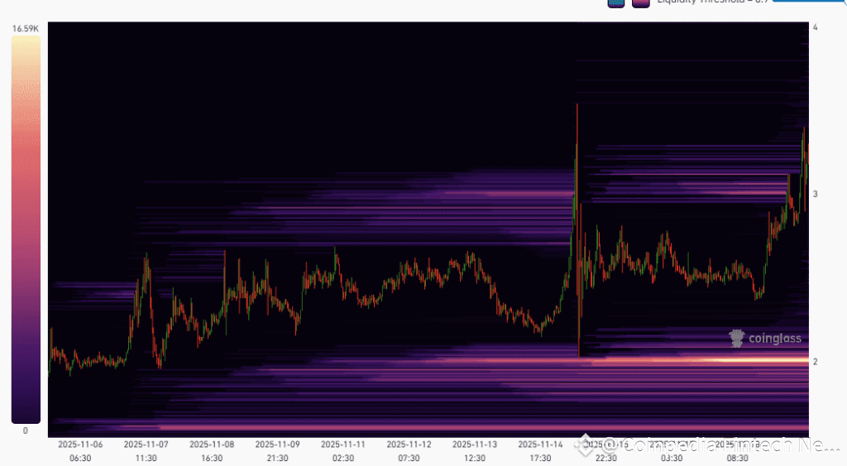
Task: Click the price axis label 4
Action: tap(815, 27)
